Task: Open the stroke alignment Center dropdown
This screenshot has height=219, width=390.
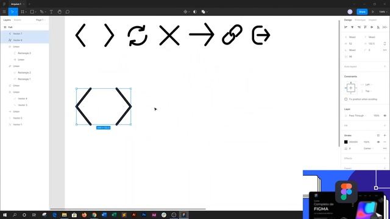Action: click(369, 148)
